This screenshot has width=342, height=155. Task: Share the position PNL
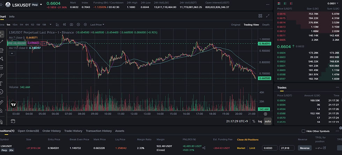[204, 148]
